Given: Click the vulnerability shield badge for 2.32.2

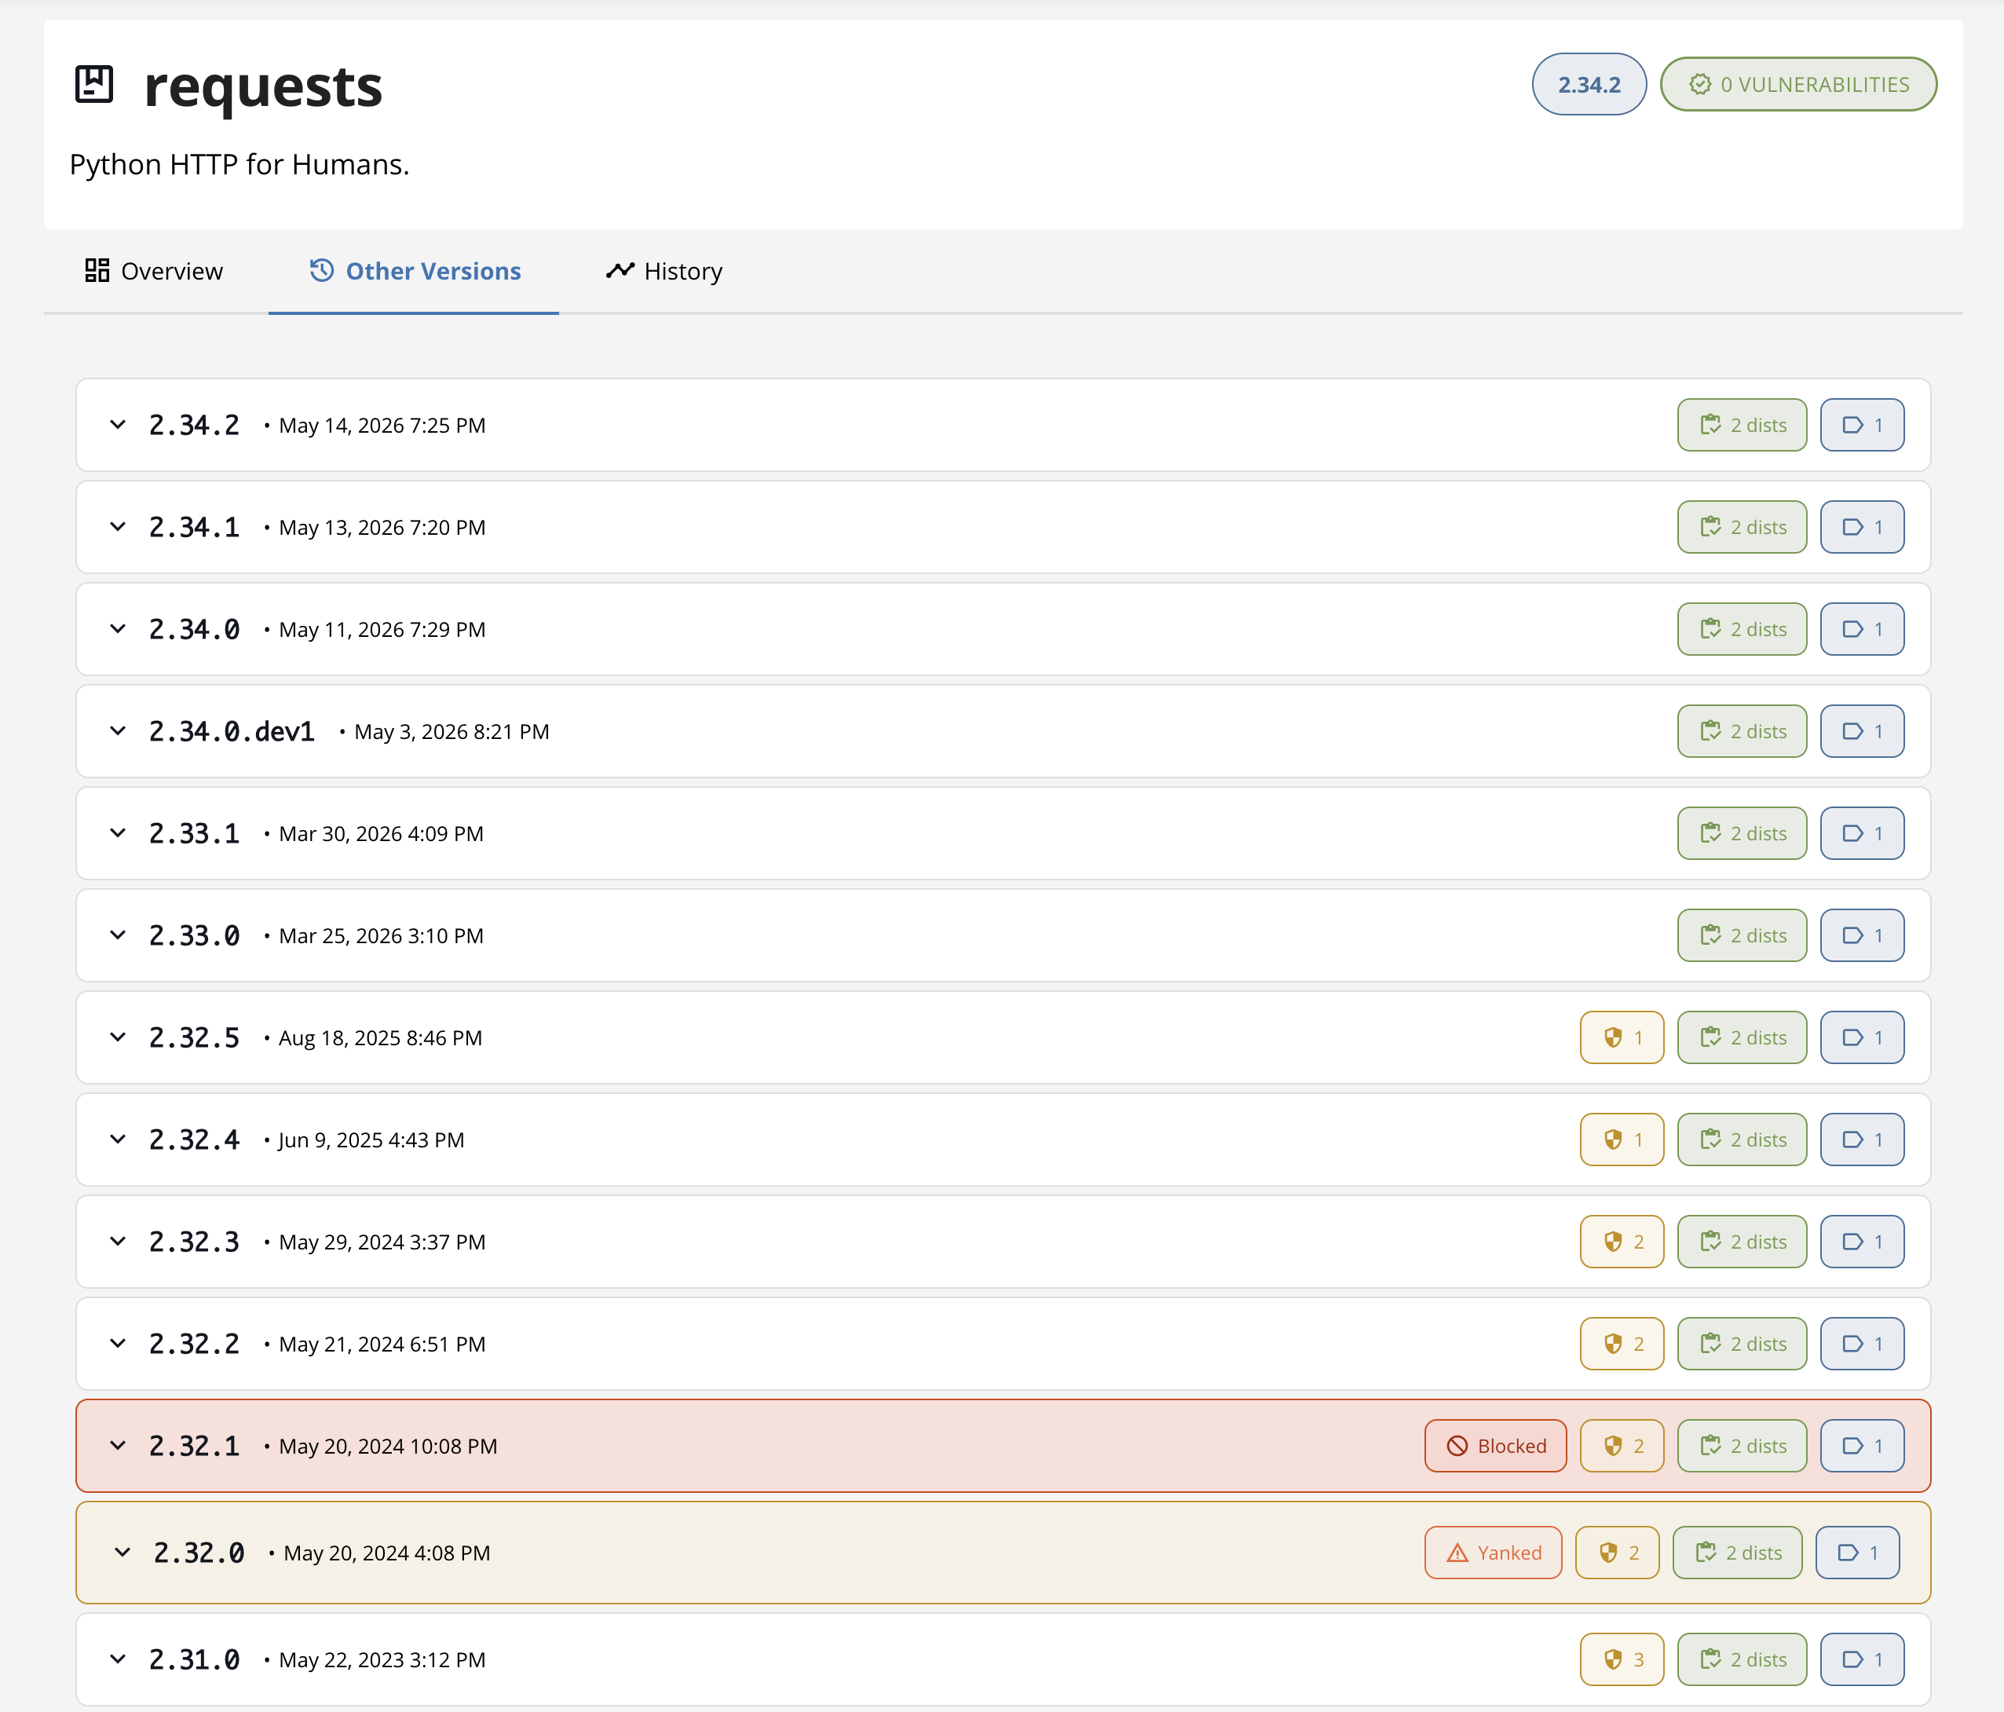Looking at the screenshot, I should 1622,1344.
